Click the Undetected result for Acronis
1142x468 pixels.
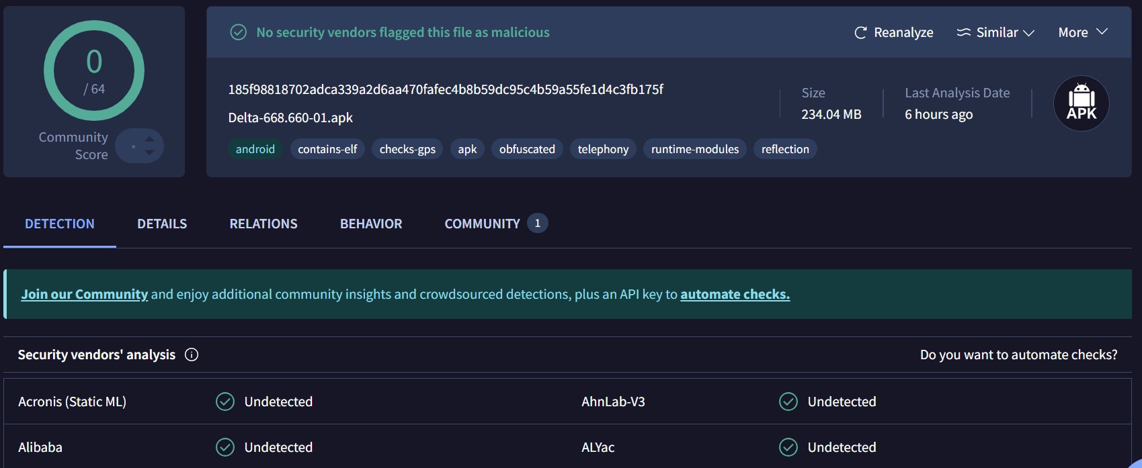point(278,402)
